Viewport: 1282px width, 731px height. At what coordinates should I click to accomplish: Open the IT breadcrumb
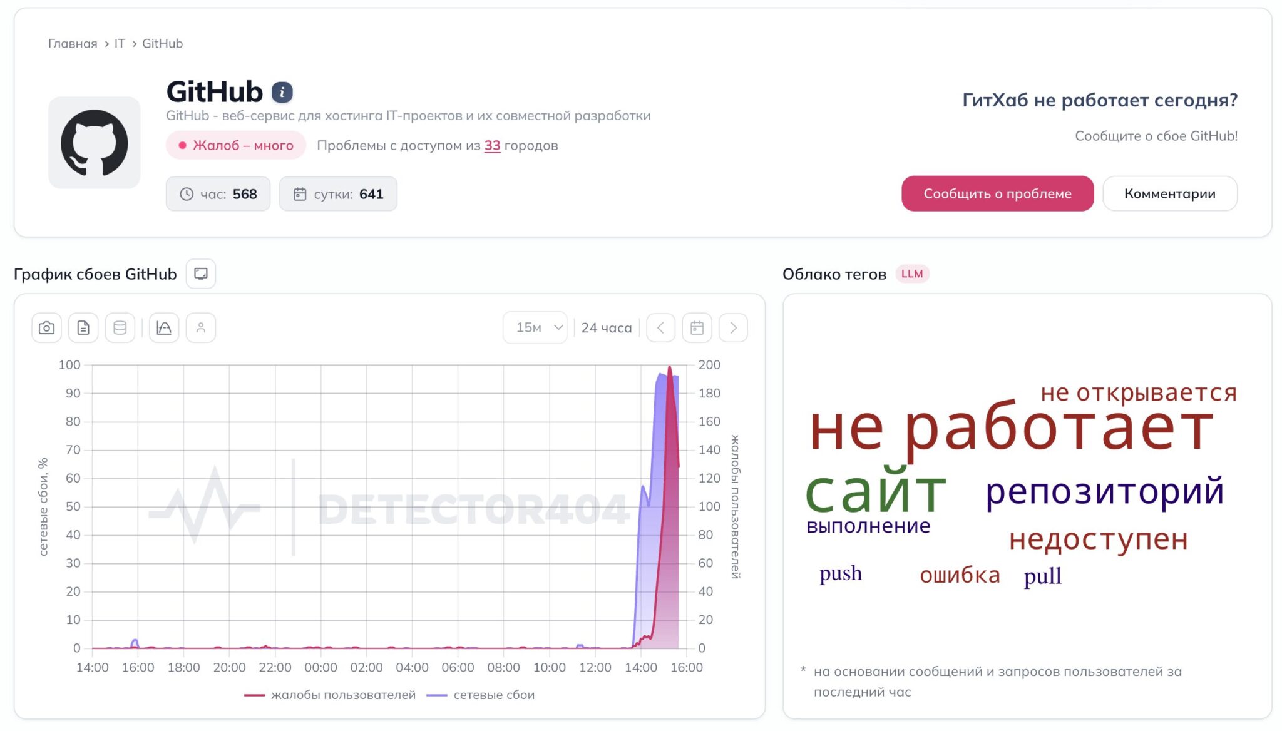(120, 43)
